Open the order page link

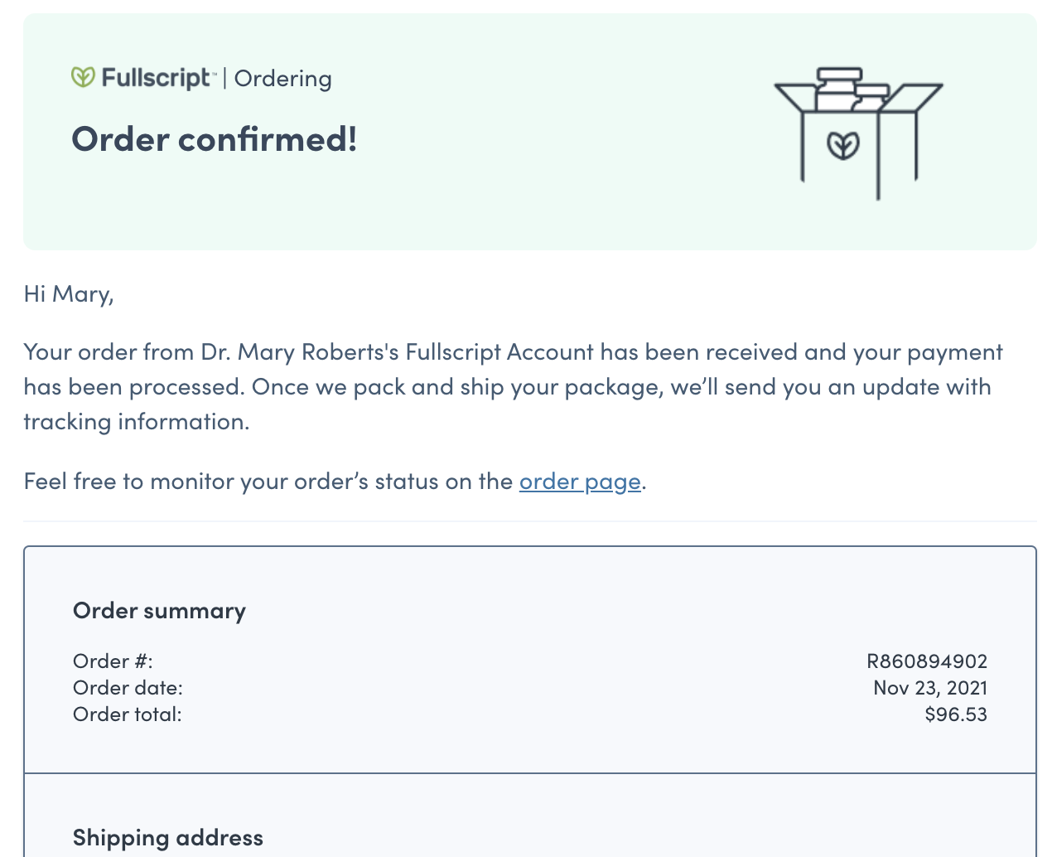pyautogui.click(x=580, y=482)
